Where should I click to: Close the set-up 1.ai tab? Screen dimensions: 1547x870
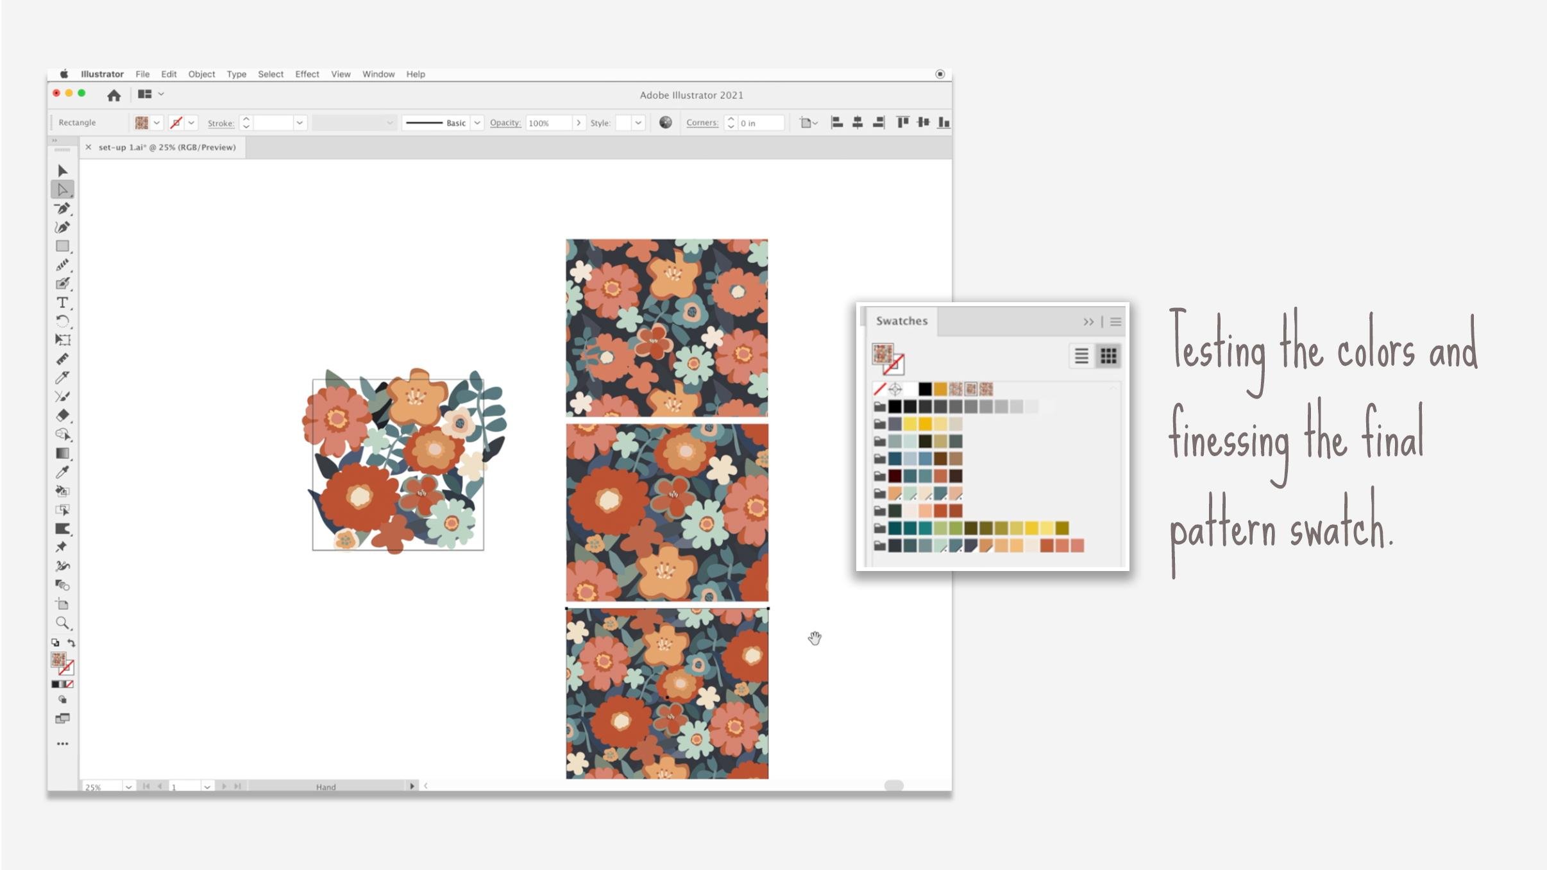(x=89, y=148)
